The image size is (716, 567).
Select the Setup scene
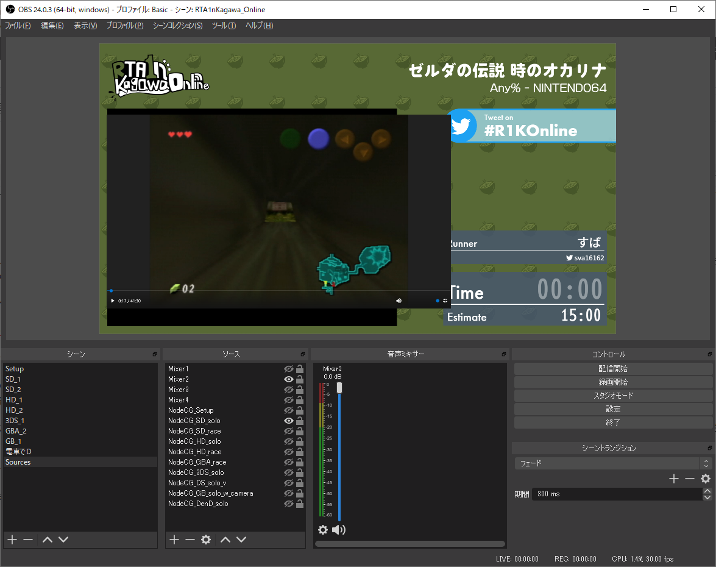click(80, 369)
